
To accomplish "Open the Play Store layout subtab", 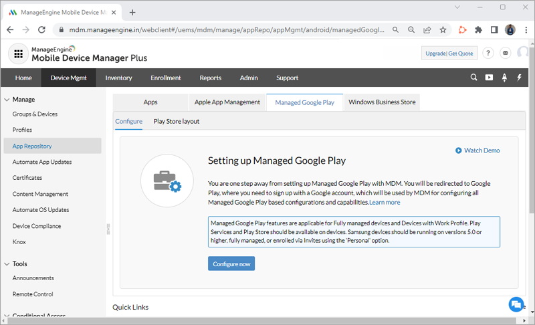I will (177, 121).
